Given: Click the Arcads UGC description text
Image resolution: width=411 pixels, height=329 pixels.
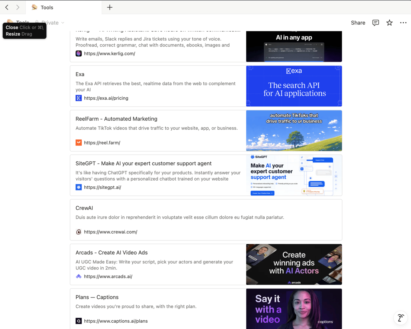Looking at the screenshot, I should (154, 265).
